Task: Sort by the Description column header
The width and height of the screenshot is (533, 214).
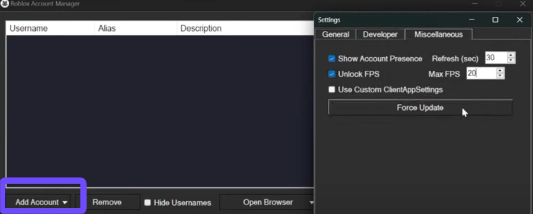Action: click(x=245, y=28)
